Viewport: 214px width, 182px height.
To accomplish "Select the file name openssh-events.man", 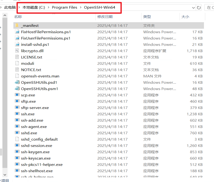I will 40,76.
